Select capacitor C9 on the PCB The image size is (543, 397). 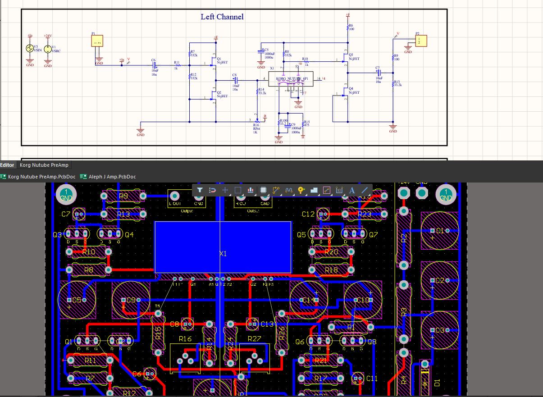point(131,300)
